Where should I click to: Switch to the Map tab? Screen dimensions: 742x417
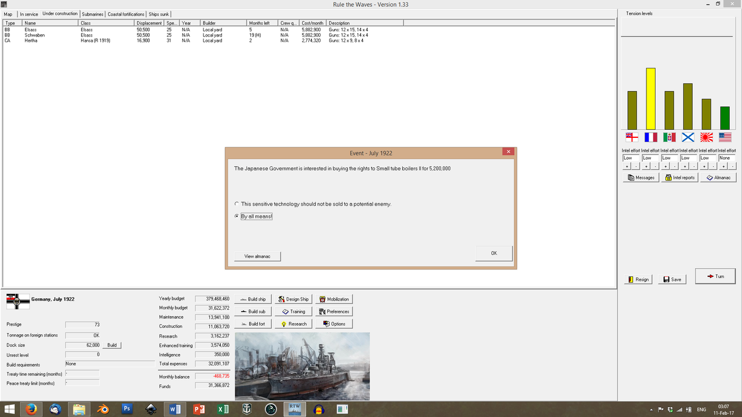click(x=8, y=14)
